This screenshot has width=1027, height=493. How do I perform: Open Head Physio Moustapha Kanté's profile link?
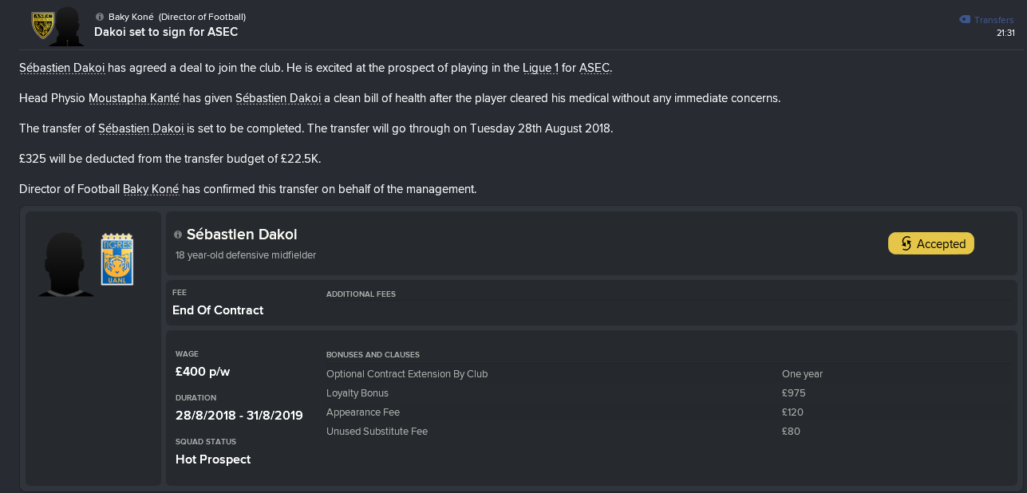pos(134,98)
